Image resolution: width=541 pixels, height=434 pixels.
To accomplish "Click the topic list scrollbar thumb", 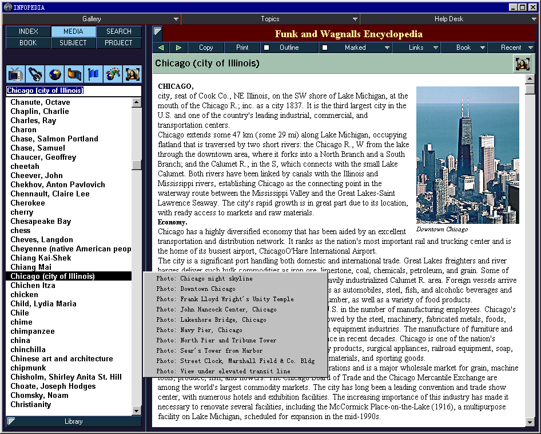I will [x=137, y=165].
